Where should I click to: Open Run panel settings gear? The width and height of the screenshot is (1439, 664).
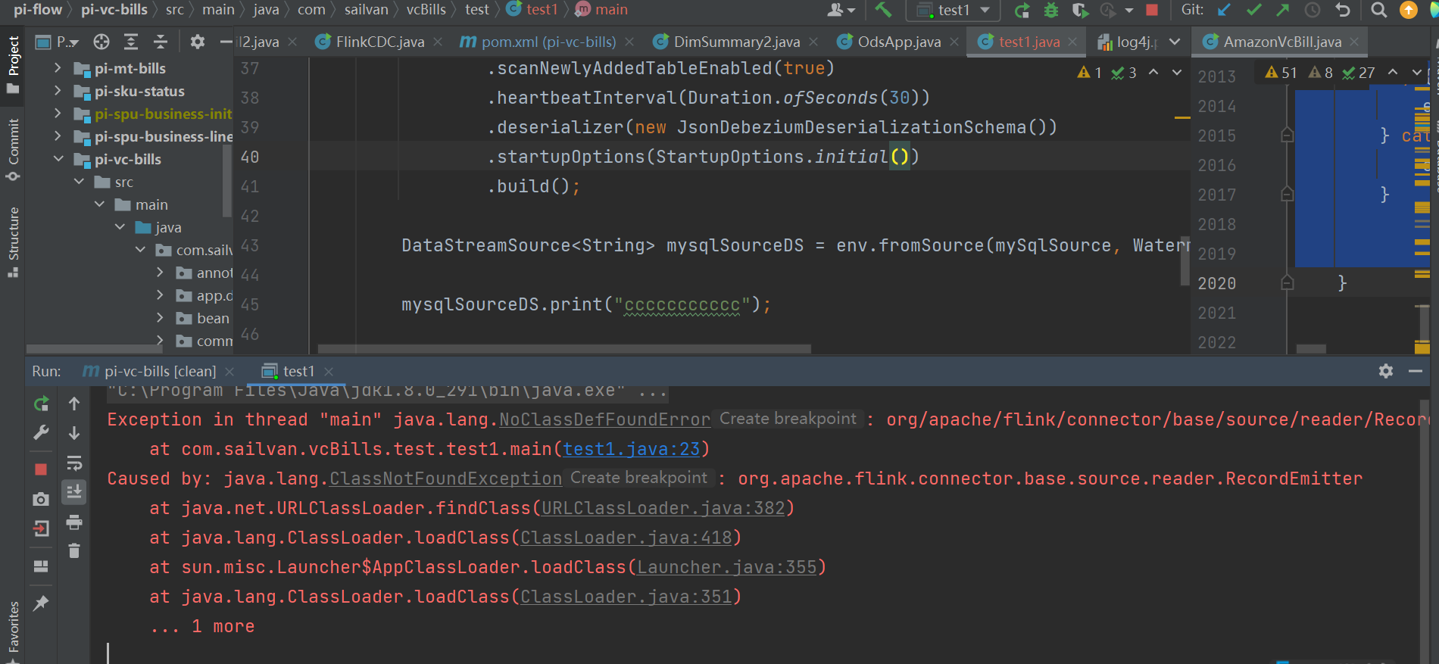click(1386, 371)
